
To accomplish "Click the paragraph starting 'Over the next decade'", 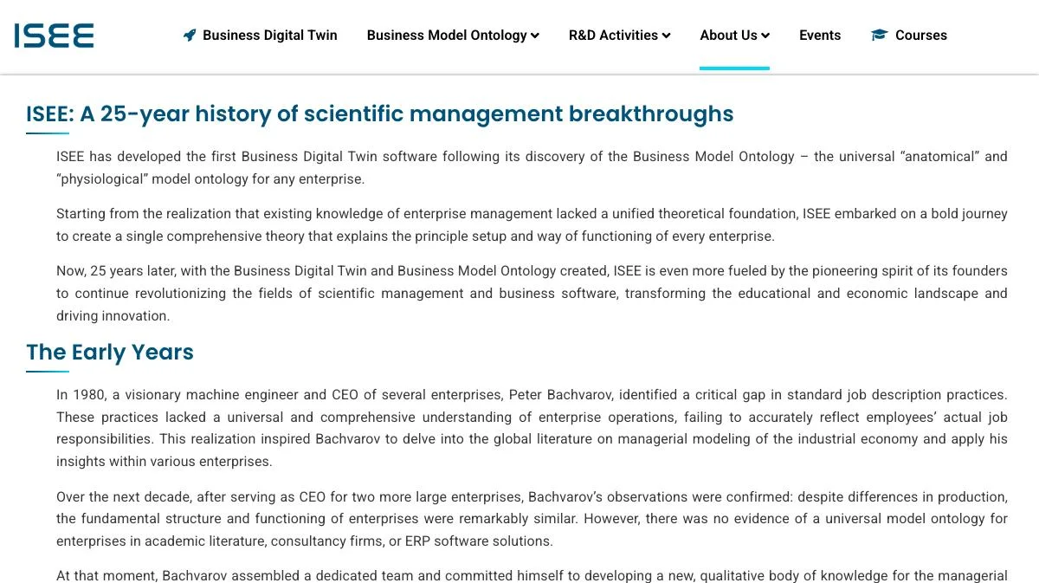I will point(532,519).
